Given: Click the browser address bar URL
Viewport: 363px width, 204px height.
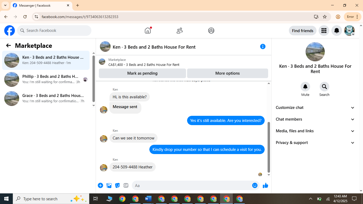Looking at the screenshot, I should point(80,17).
